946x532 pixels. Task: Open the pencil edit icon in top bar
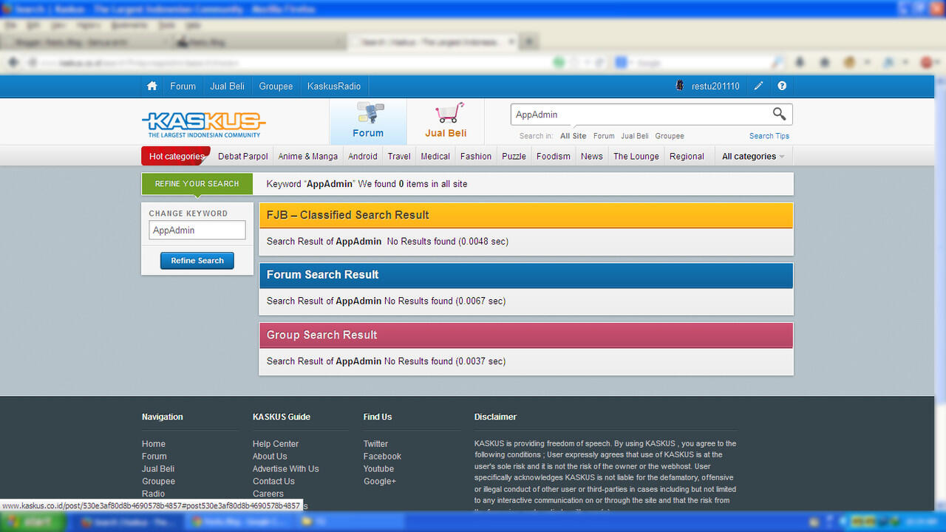(758, 86)
